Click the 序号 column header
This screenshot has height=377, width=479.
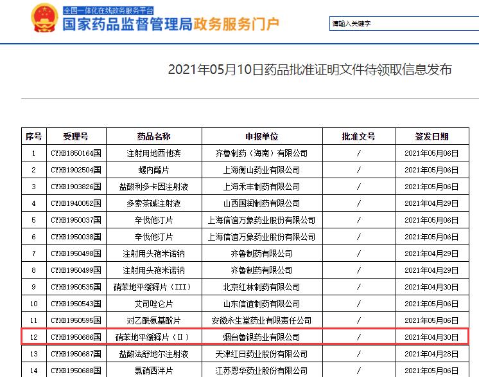coord(34,136)
